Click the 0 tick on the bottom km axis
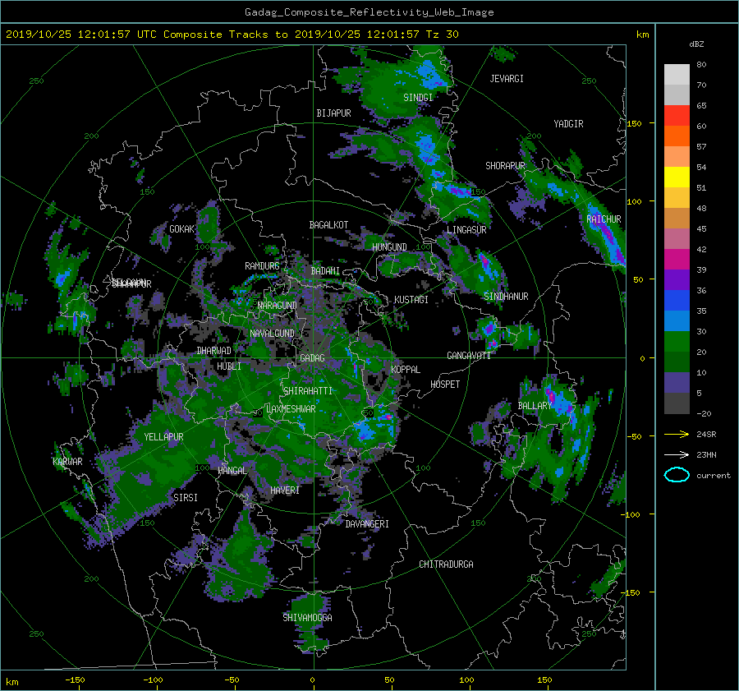The height and width of the screenshot is (691, 739). click(x=313, y=680)
